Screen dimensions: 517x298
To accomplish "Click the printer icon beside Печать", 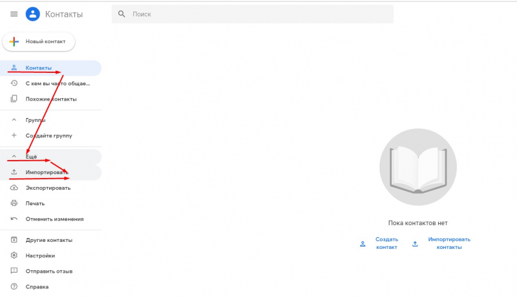I will 14,203.
